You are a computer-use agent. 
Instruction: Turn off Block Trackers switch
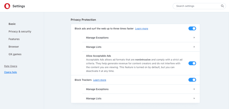tap(192, 80)
